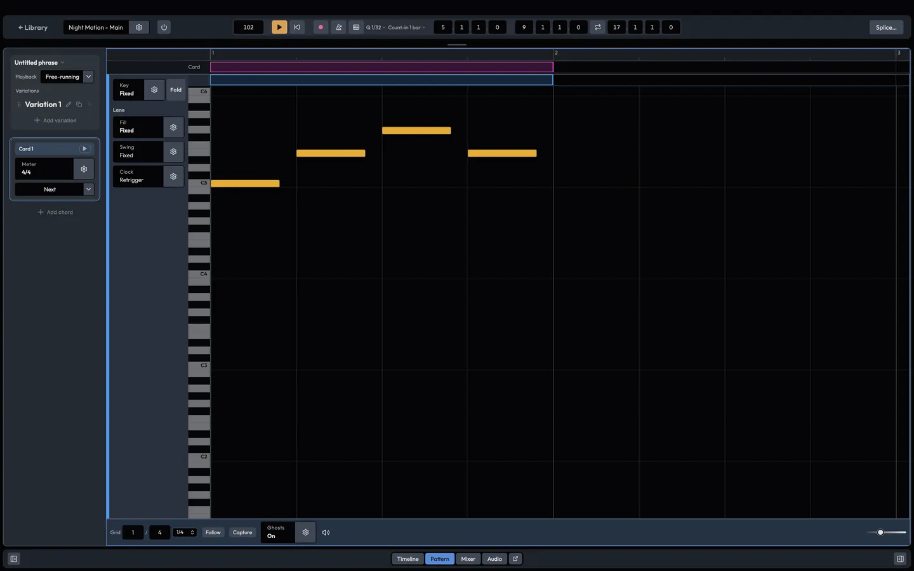
Task: Edit the Grid denominator field showing 4
Action: [159, 532]
